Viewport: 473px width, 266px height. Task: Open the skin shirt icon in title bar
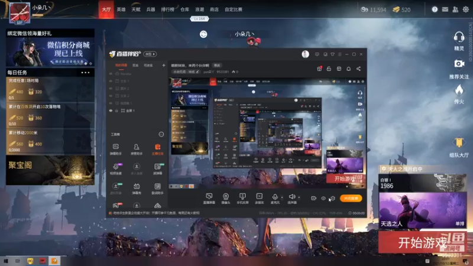coord(332,54)
